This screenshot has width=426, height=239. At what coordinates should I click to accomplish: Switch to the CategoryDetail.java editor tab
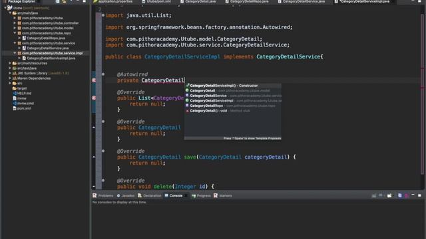pyautogui.click(x=200, y=1)
